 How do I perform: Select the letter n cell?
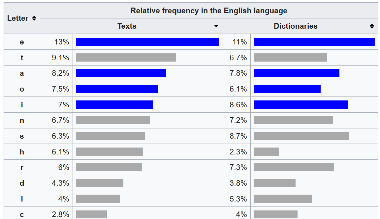22,121
